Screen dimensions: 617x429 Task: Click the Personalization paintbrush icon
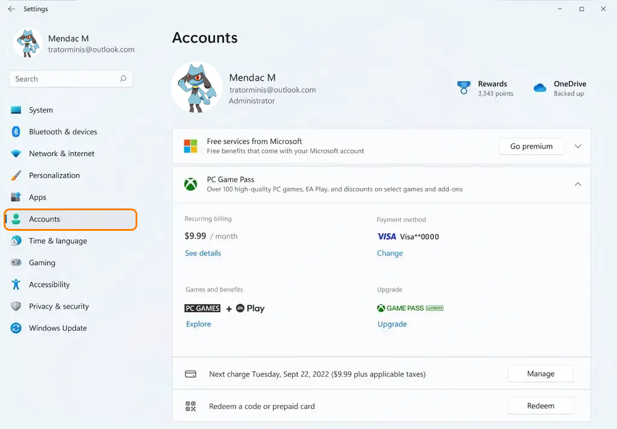click(x=16, y=175)
